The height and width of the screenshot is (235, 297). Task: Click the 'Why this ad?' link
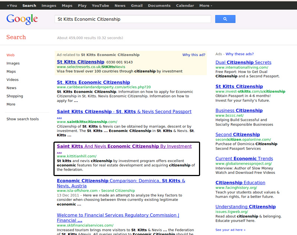(194, 55)
